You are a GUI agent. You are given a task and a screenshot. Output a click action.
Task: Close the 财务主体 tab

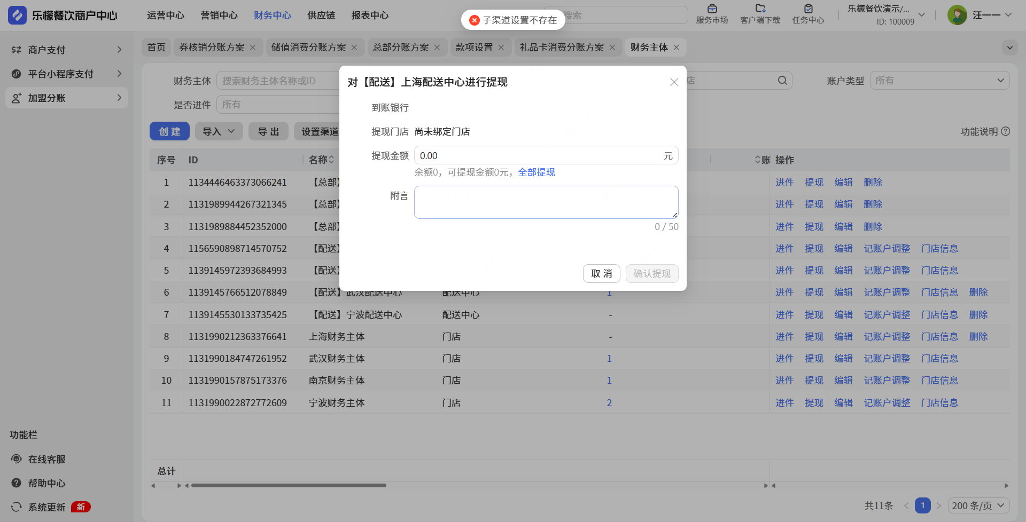tap(677, 48)
